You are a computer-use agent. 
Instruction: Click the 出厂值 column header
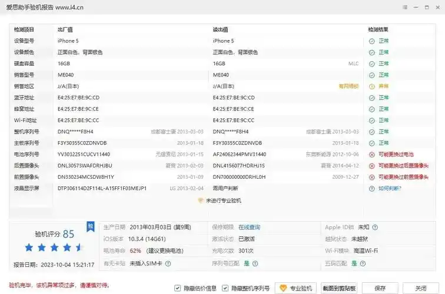pos(65,29)
